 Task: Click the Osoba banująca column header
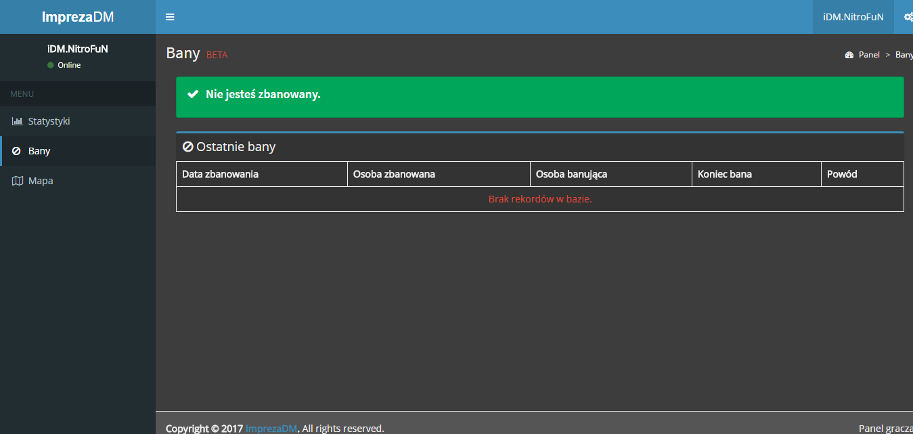(x=571, y=174)
